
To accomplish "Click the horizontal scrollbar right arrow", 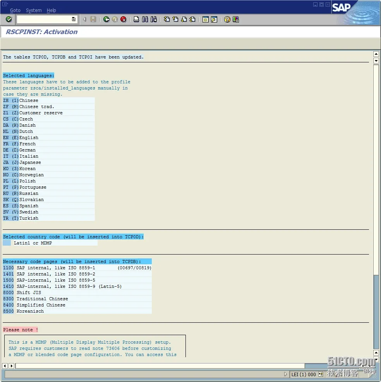I will [x=12, y=366].
